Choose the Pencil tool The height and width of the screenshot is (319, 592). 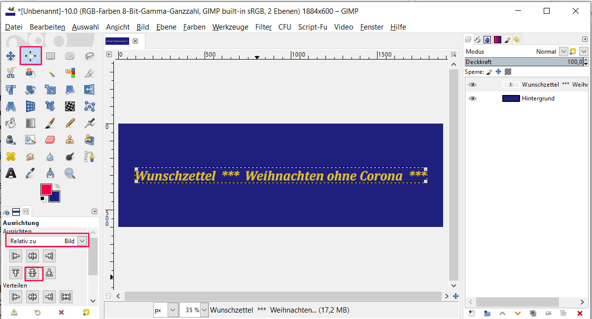(x=70, y=123)
